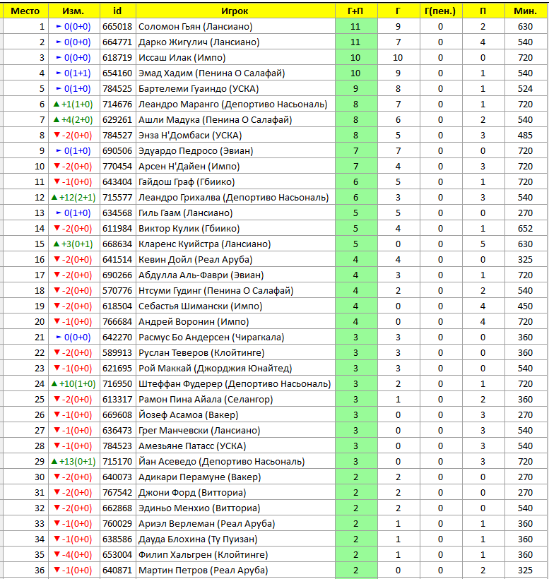Viewport: 549px width, 579px height.
Task: Click minutes value 652
Action: pyautogui.click(x=525, y=228)
